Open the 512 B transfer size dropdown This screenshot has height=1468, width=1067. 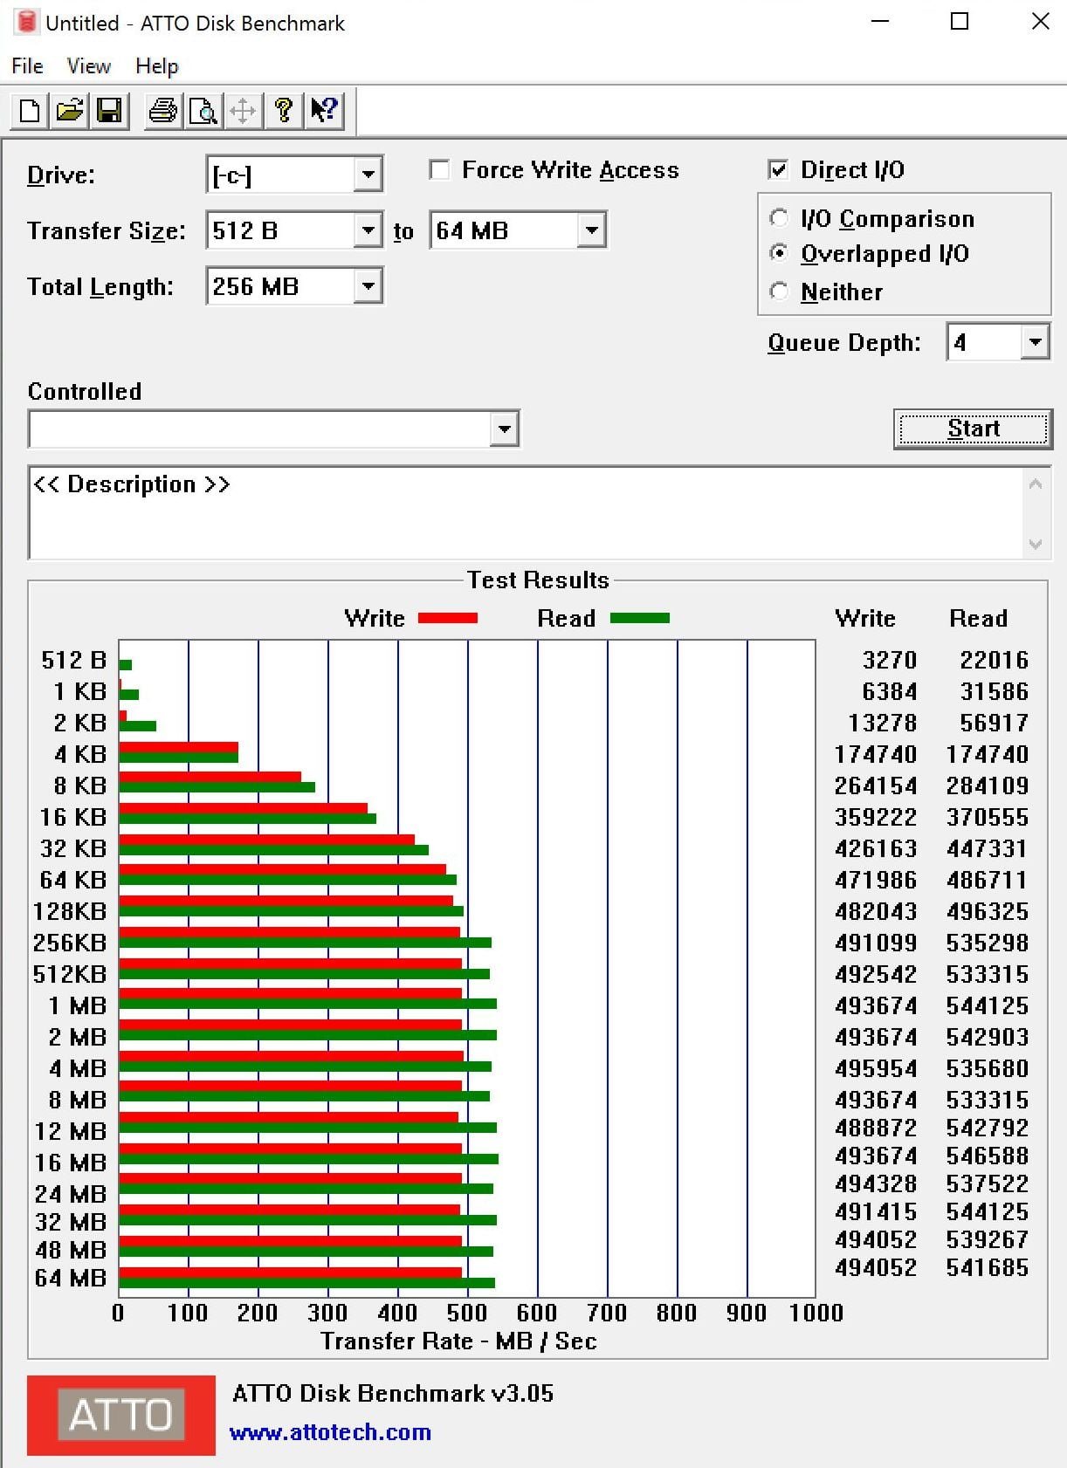[368, 230]
